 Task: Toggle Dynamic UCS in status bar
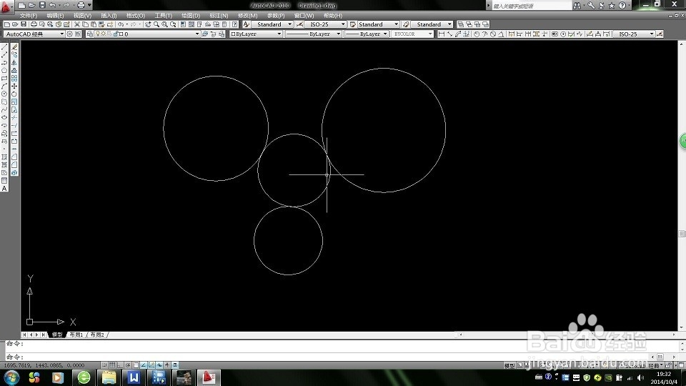(151, 365)
